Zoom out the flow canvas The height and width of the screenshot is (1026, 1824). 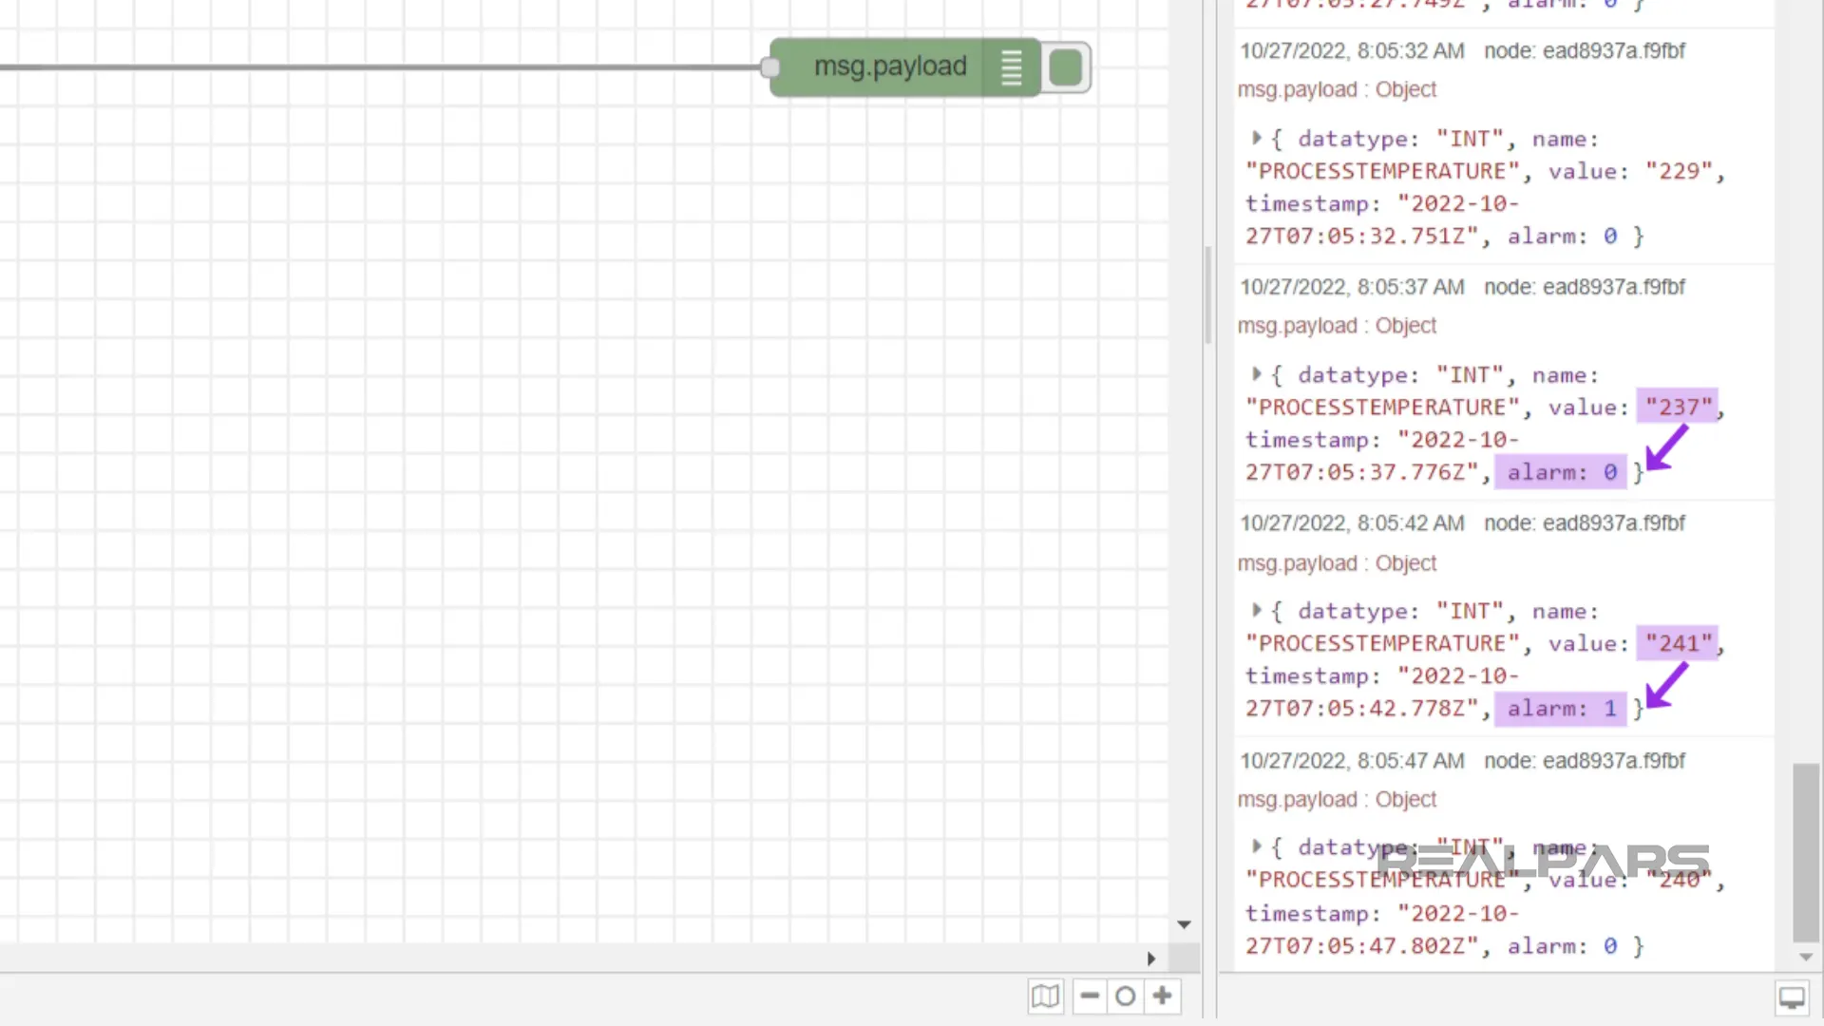(1090, 997)
